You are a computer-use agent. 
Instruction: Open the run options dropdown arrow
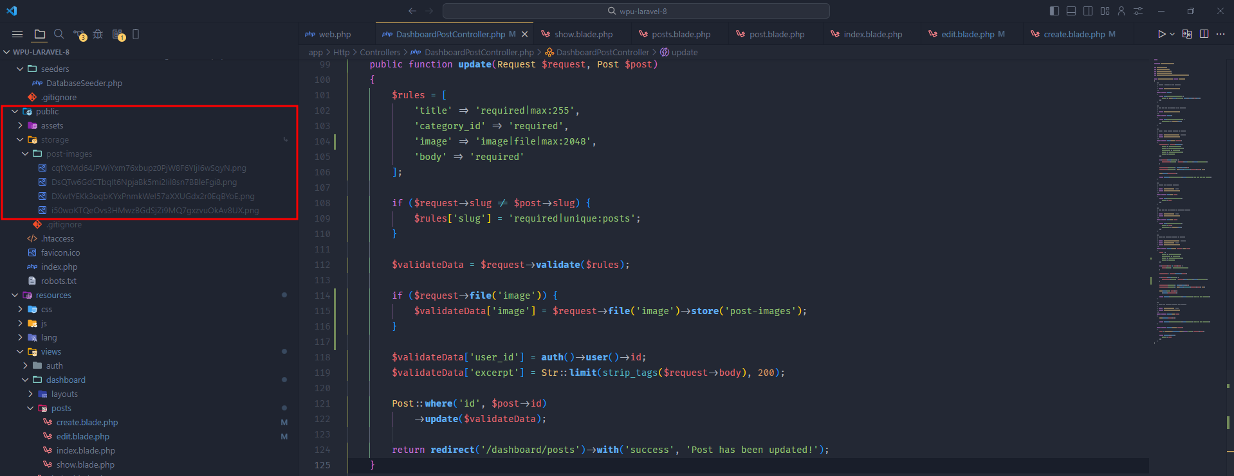point(1172,34)
